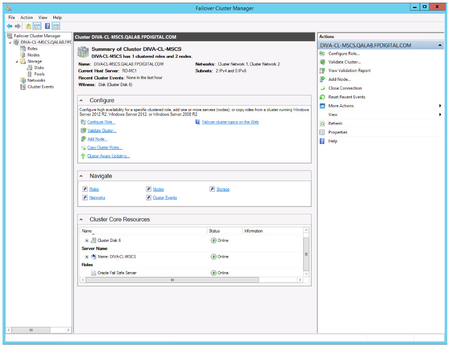Select Properties in the Actions pane
Viewport: 450px width, 347px height.
338,132
